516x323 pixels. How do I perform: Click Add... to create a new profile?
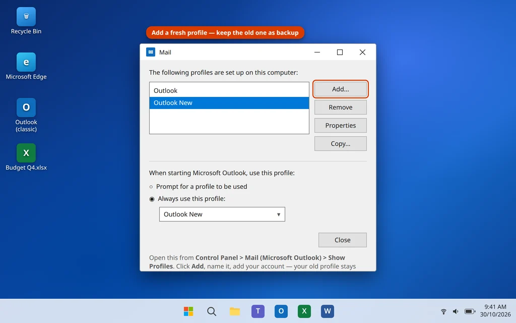340,89
